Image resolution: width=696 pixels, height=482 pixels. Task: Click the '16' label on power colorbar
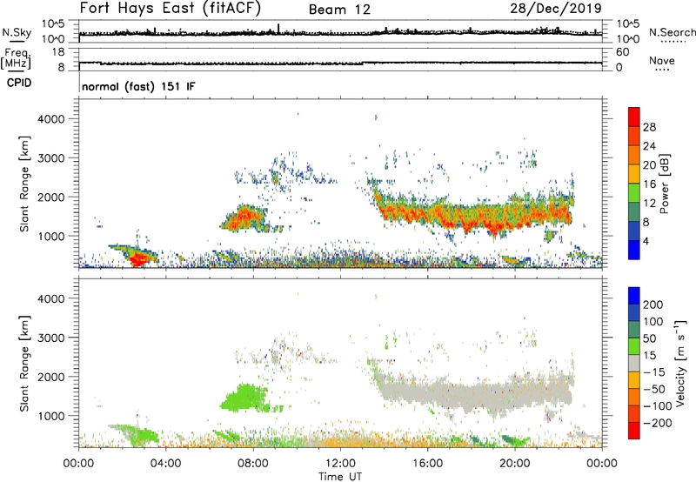pos(649,184)
